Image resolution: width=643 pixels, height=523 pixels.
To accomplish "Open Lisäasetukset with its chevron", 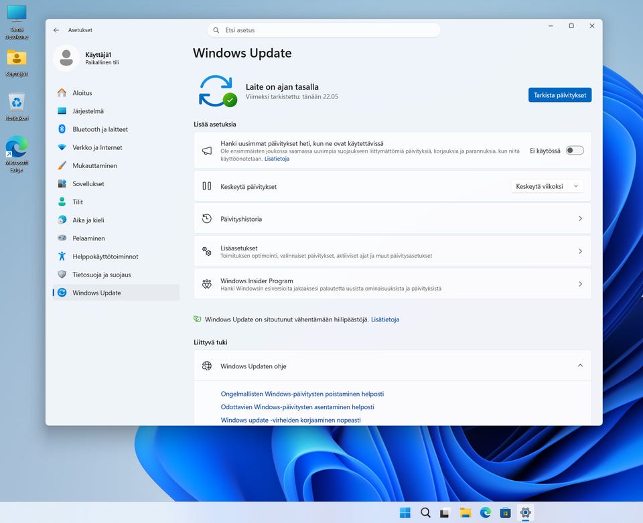I will (580, 251).
